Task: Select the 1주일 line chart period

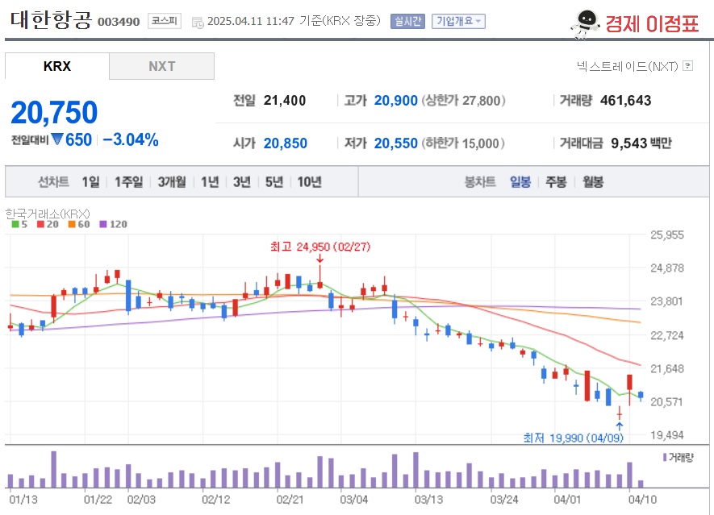Action: pos(129,182)
